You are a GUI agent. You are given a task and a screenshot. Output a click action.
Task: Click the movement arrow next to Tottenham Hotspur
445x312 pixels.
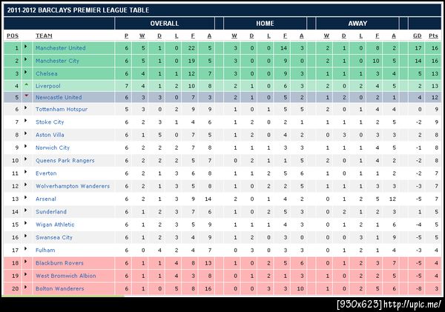[x=27, y=110]
